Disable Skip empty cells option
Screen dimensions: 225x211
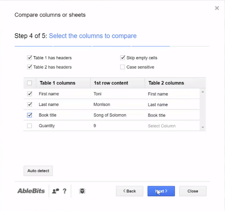pyautogui.click(x=123, y=58)
